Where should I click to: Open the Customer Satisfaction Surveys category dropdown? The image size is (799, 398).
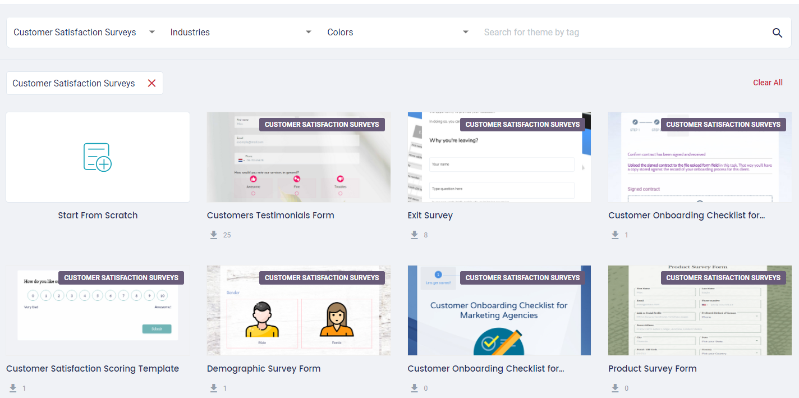[85, 33]
